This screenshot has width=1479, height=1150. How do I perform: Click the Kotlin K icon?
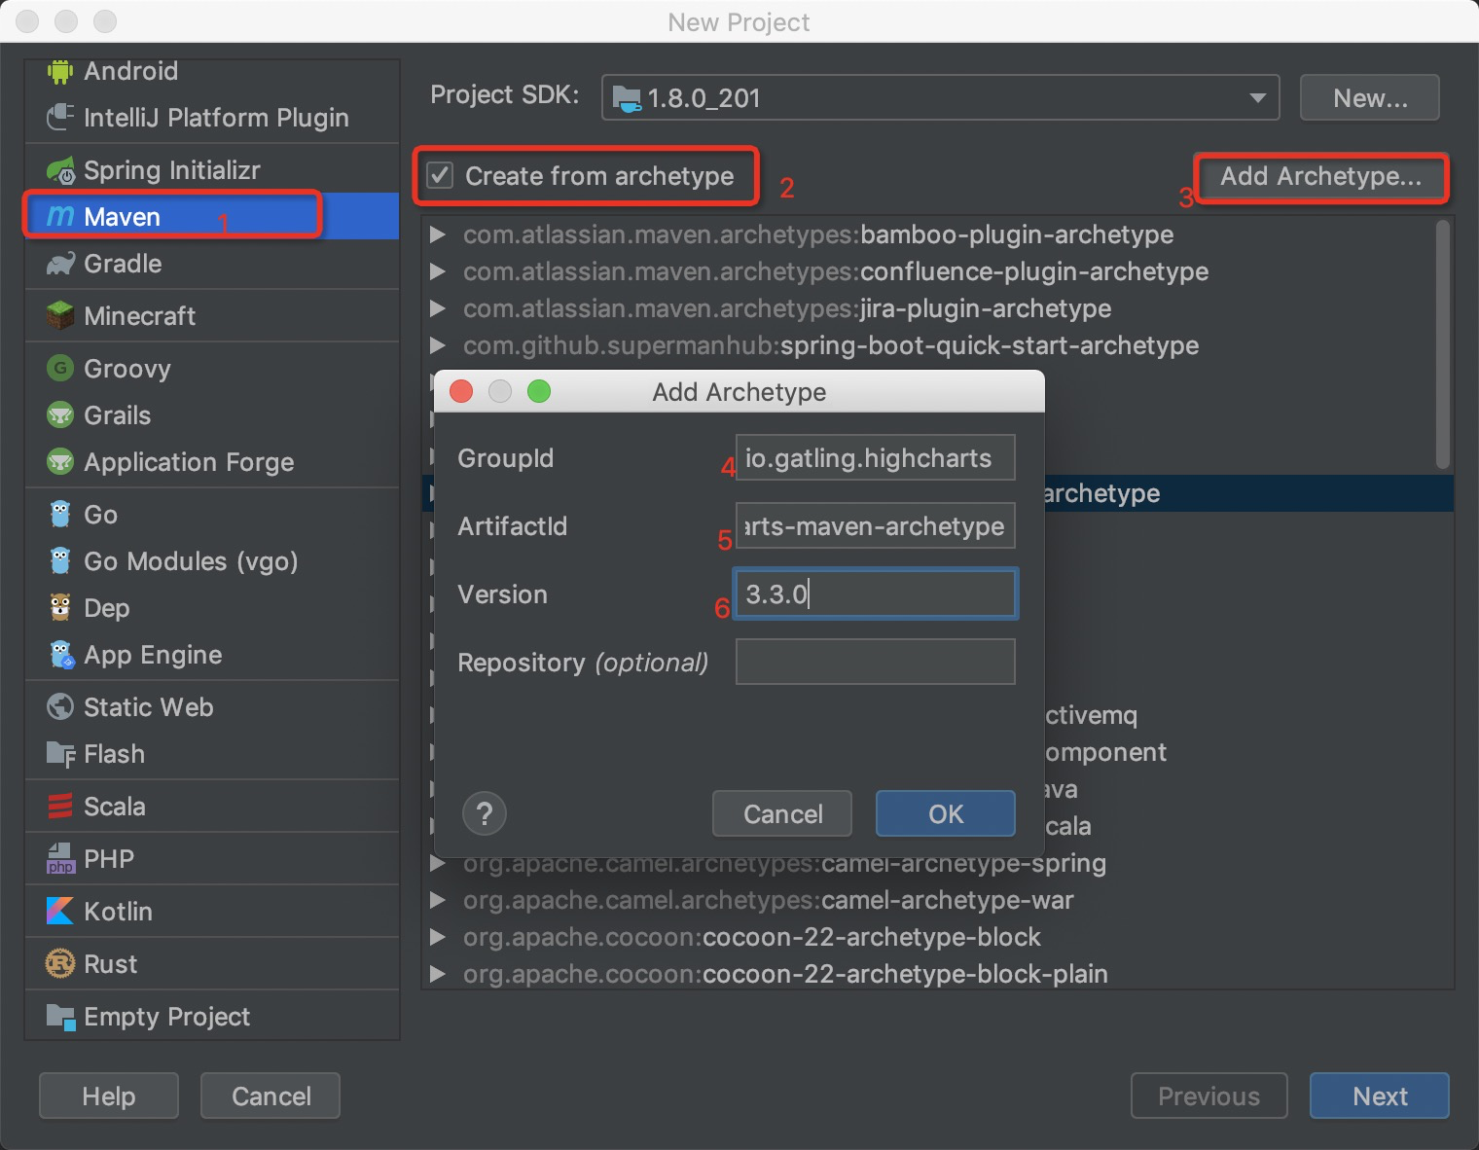60,912
